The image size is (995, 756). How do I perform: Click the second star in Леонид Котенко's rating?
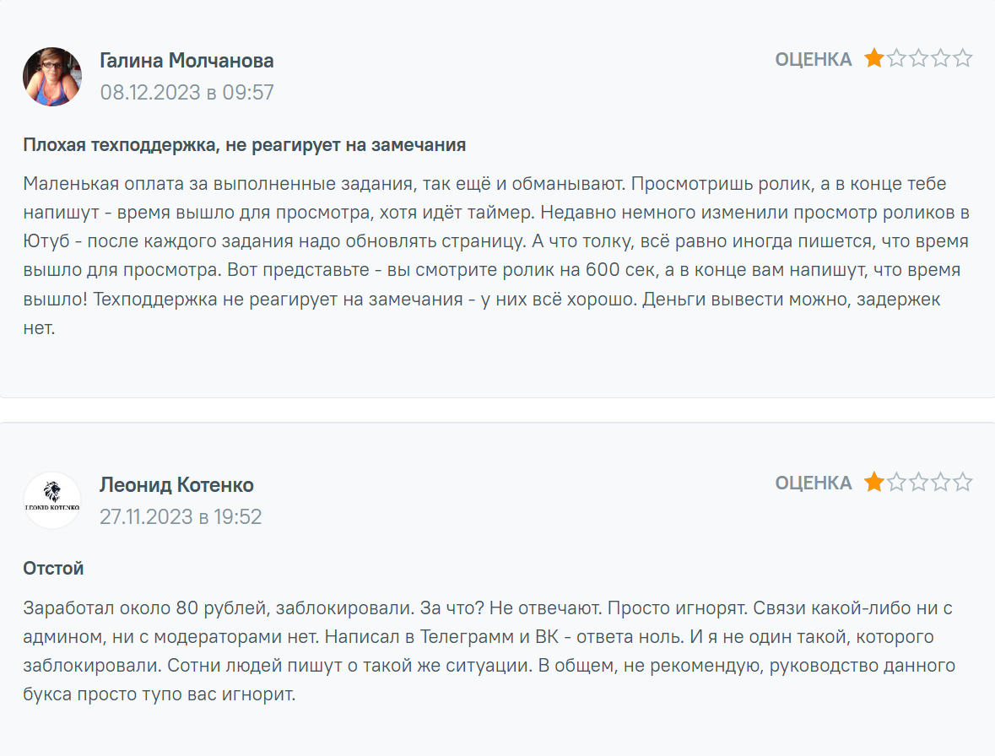coord(896,483)
